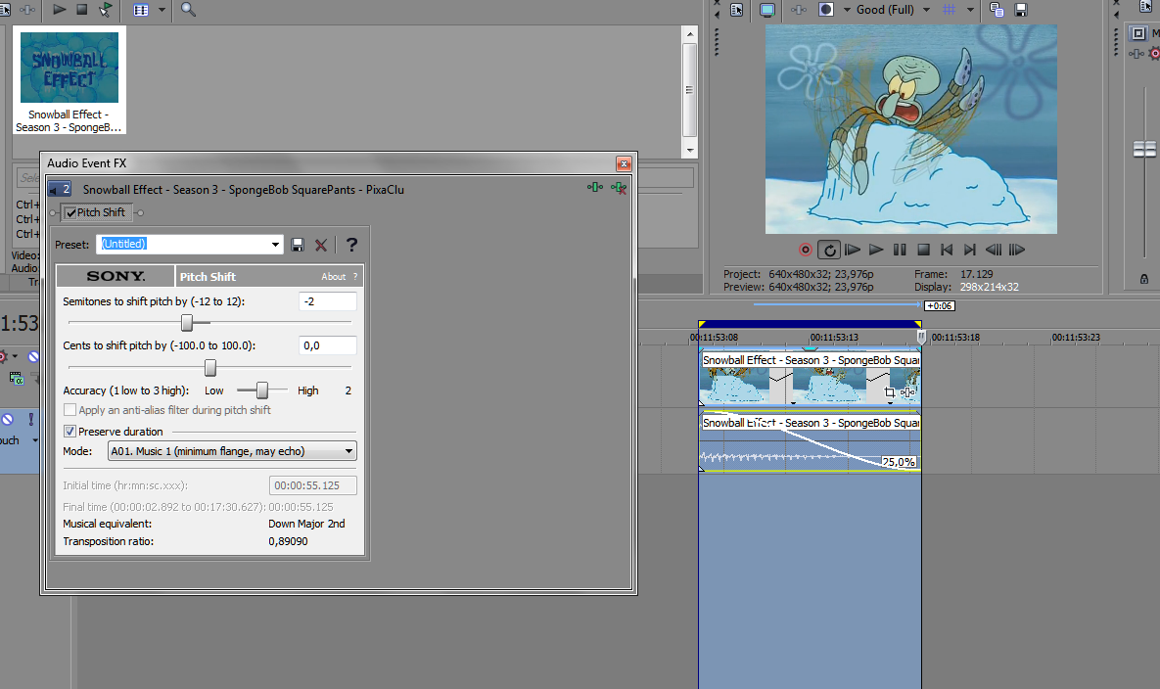Click the Semitones slider handle
1160x689 pixels.
pyautogui.click(x=187, y=322)
